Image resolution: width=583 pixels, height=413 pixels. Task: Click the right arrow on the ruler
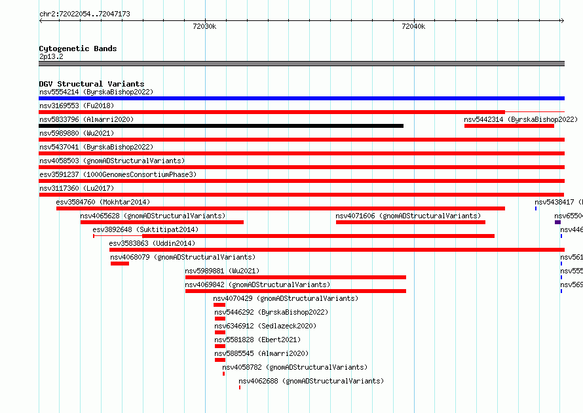[562, 21]
